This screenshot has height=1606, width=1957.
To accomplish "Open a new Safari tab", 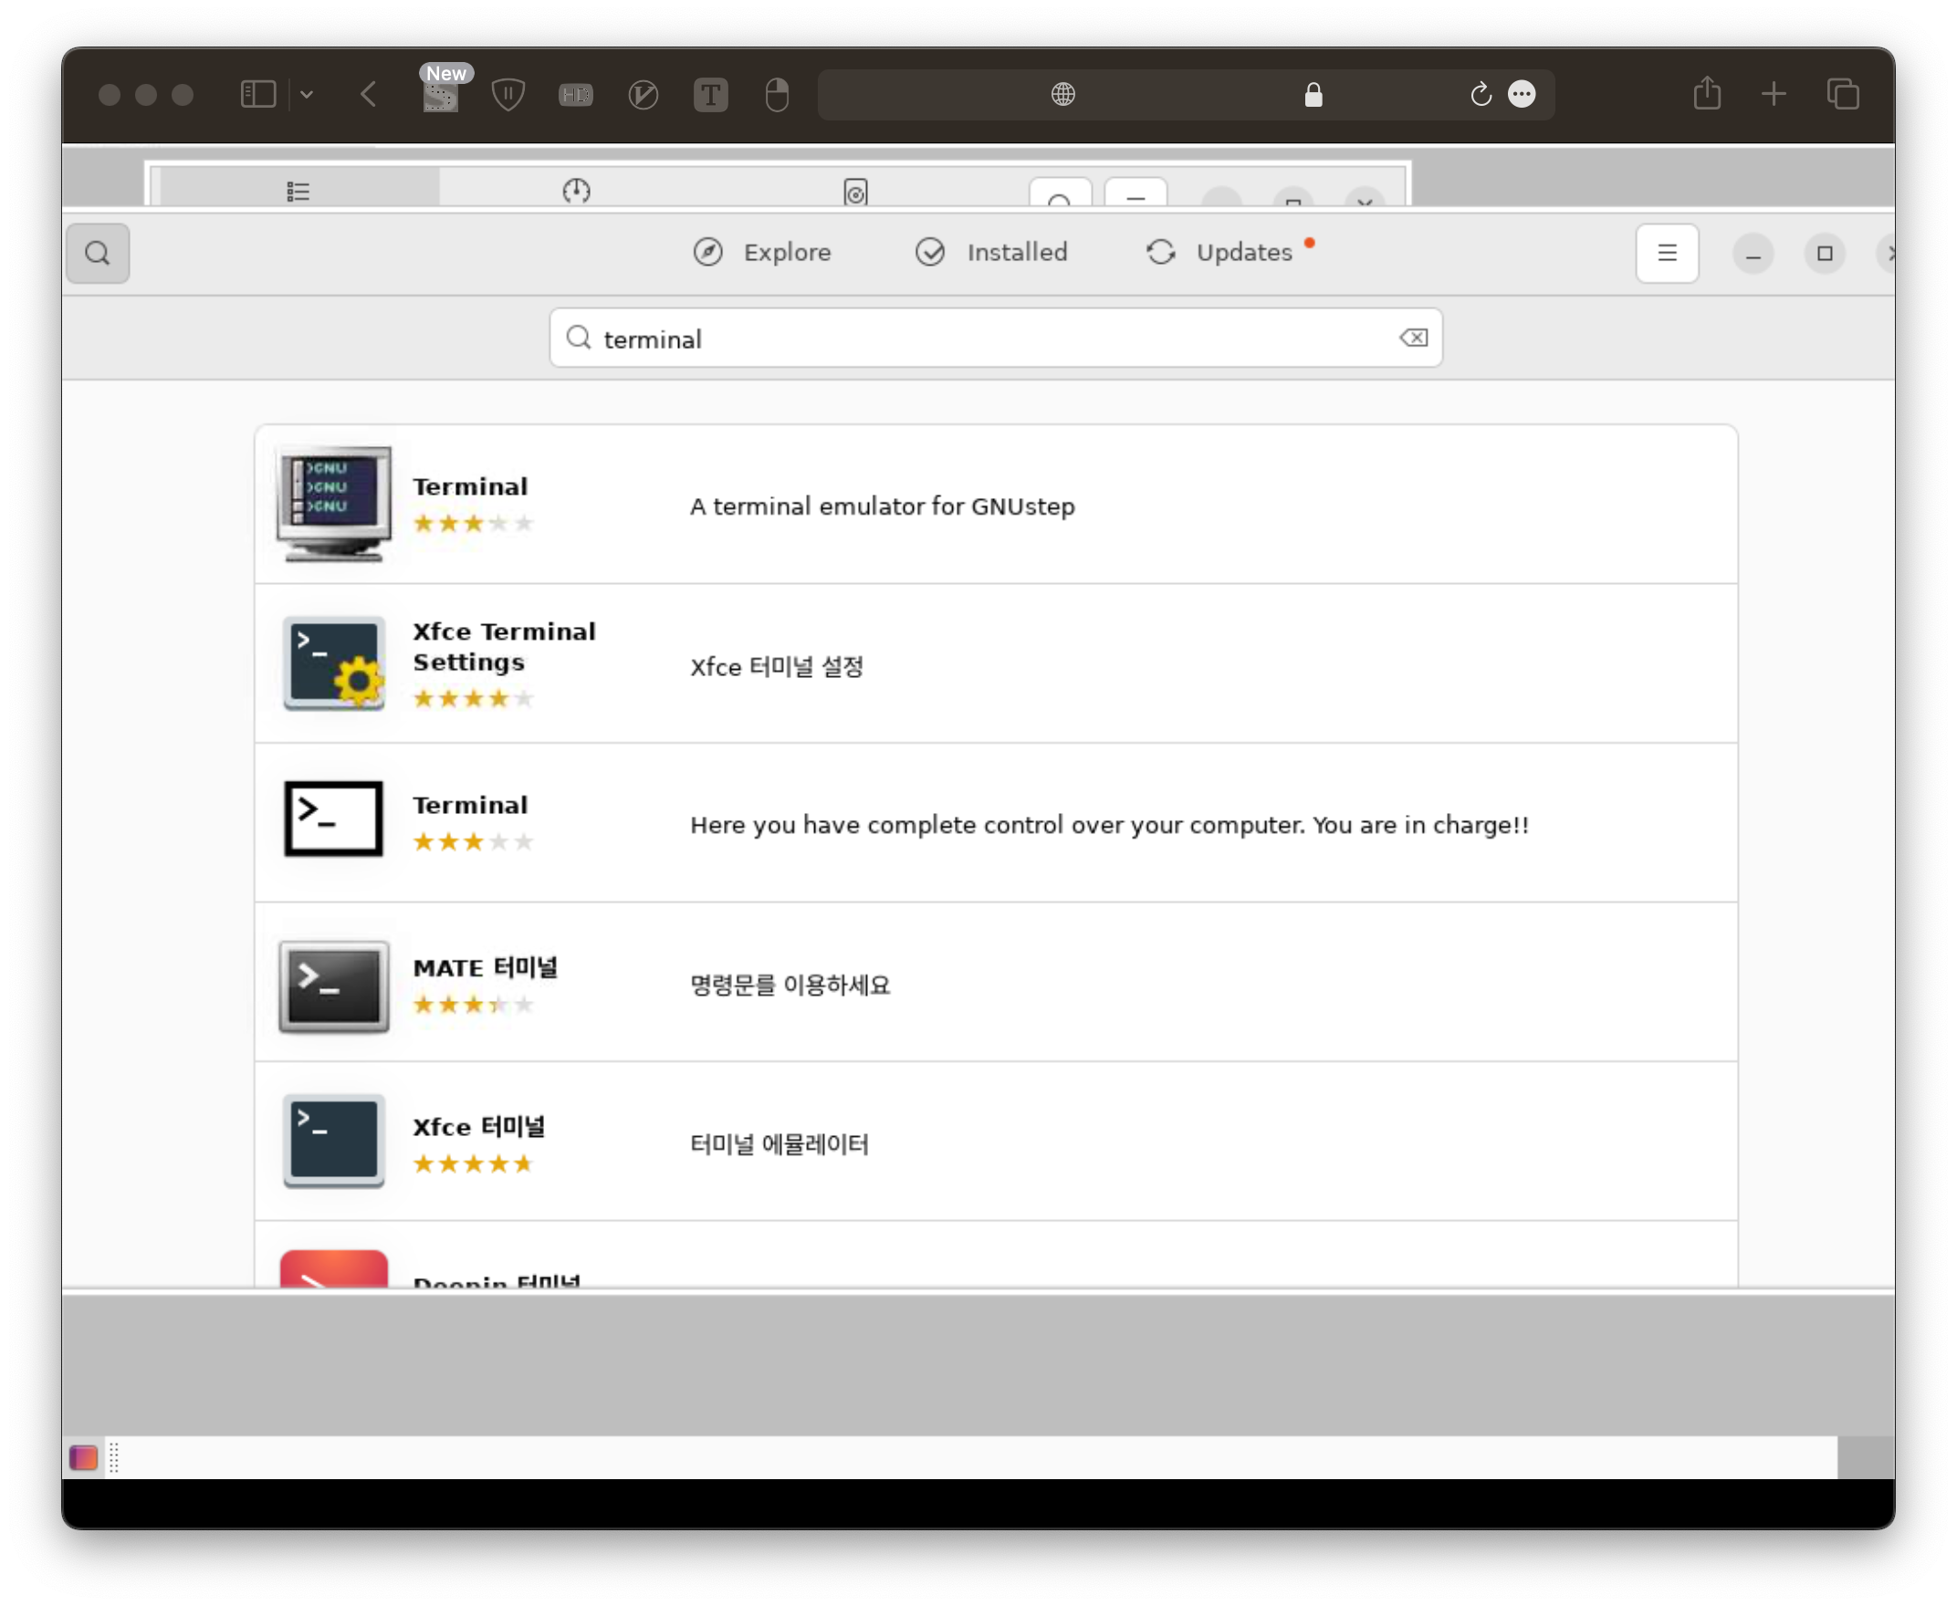I will point(1773,93).
